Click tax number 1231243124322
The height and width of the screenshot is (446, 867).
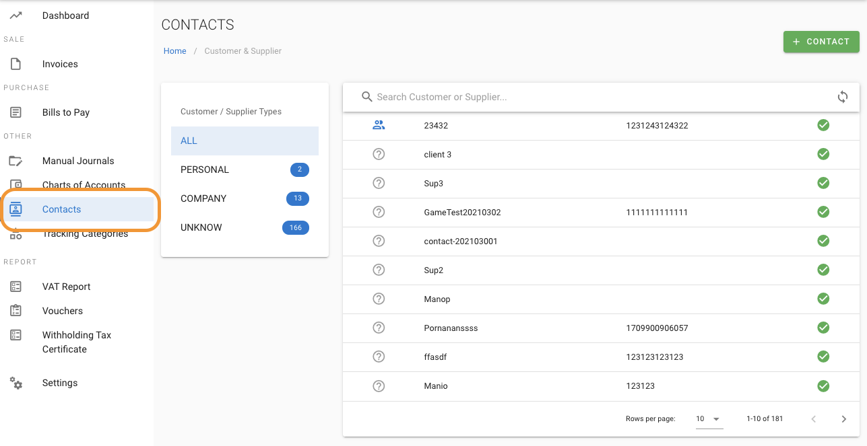(657, 125)
